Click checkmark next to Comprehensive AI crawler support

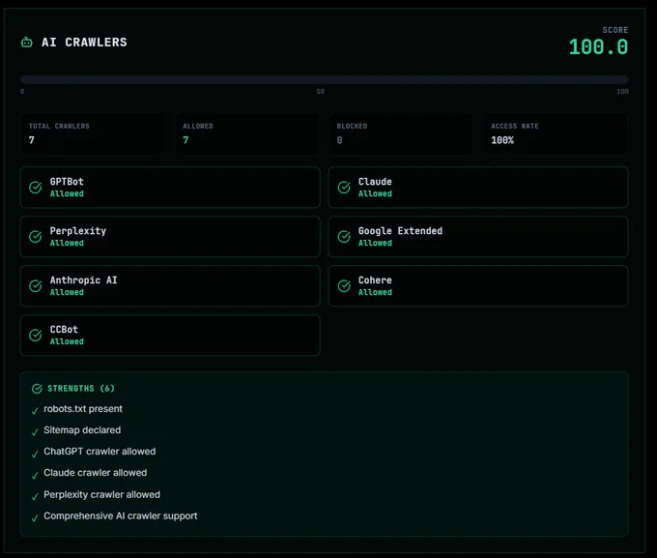(35, 518)
